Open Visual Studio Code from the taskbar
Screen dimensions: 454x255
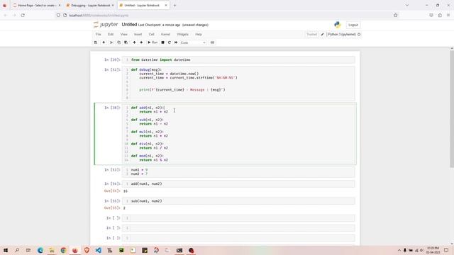98,250
